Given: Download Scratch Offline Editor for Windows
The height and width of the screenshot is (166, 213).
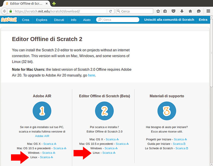Looking at the screenshot, I should (x=111, y=148).
